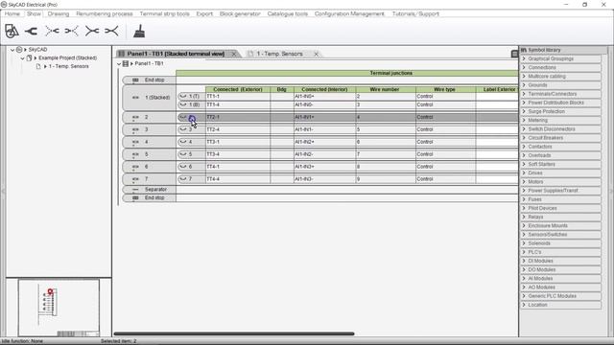Click the Wire type column header

tap(445, 89)
